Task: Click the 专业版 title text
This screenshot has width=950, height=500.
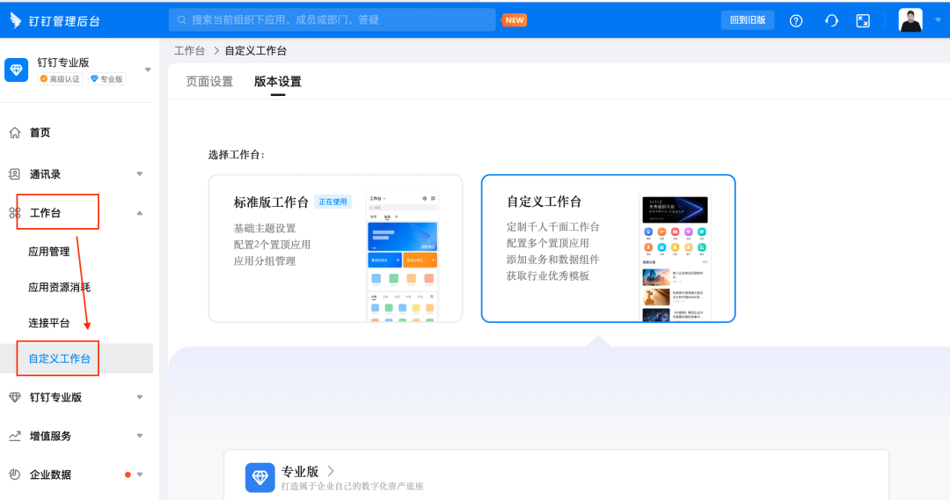Action: click(300, 472)
